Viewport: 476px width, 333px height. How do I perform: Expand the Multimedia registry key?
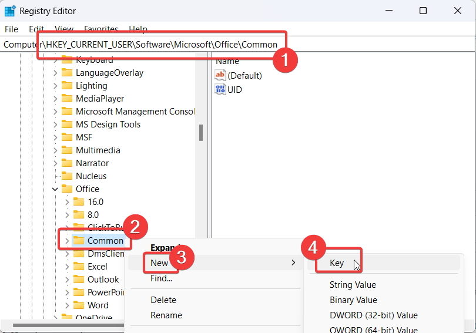pos(55,150)
